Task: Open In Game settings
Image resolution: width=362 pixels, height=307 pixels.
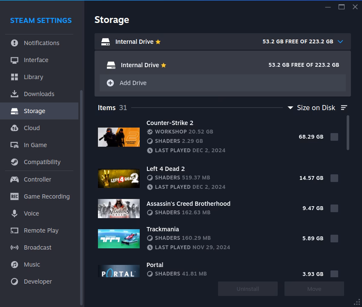Action: click(39, 145)
